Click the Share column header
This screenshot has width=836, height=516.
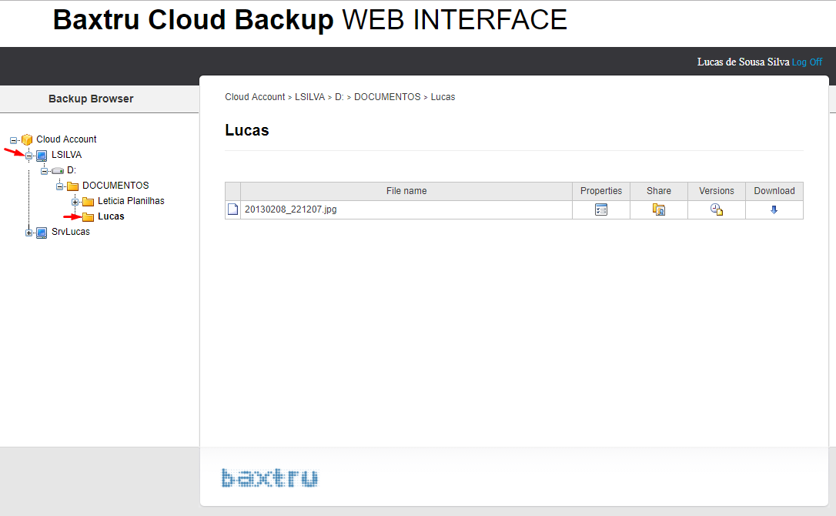[658, 191]
